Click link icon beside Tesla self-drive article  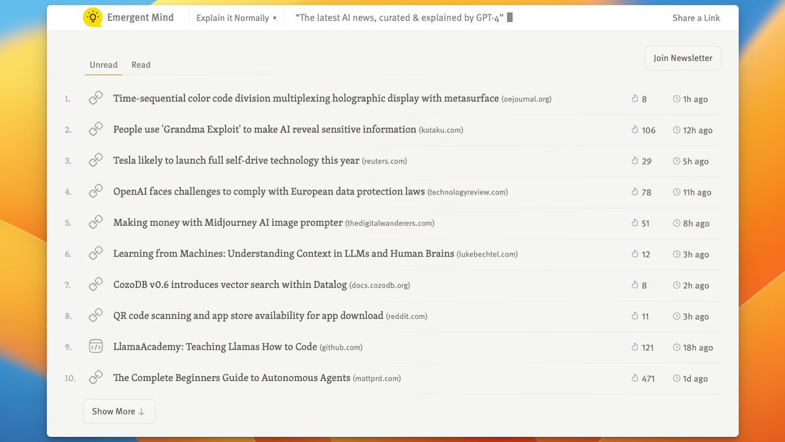pyautogui.click(x=96, y=160)
